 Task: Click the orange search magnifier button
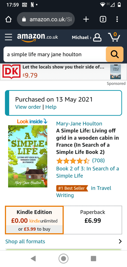114,54
